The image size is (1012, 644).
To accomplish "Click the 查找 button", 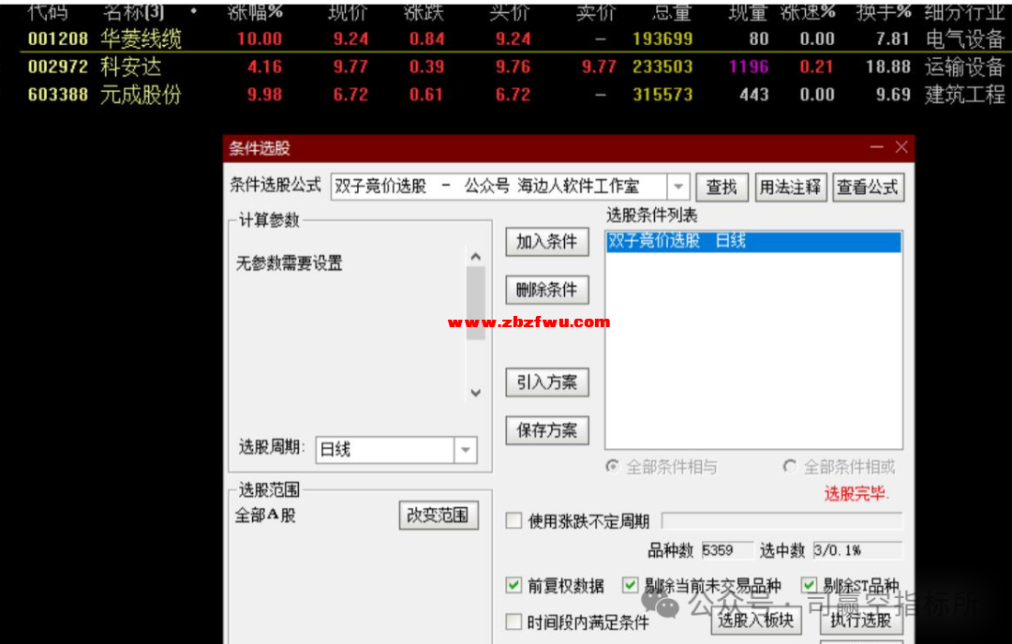I will coord(722,187).
